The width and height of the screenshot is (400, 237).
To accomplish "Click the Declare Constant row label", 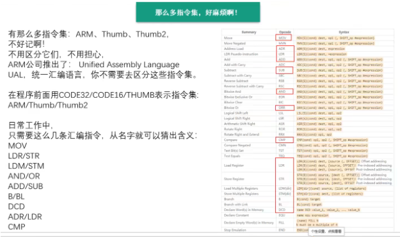I will coord(236,215).
